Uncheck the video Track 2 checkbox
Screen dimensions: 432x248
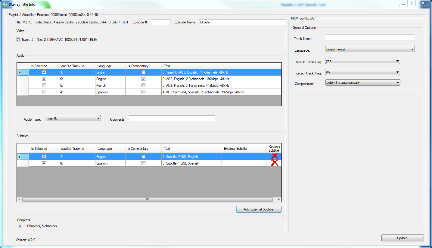[18, 39]
